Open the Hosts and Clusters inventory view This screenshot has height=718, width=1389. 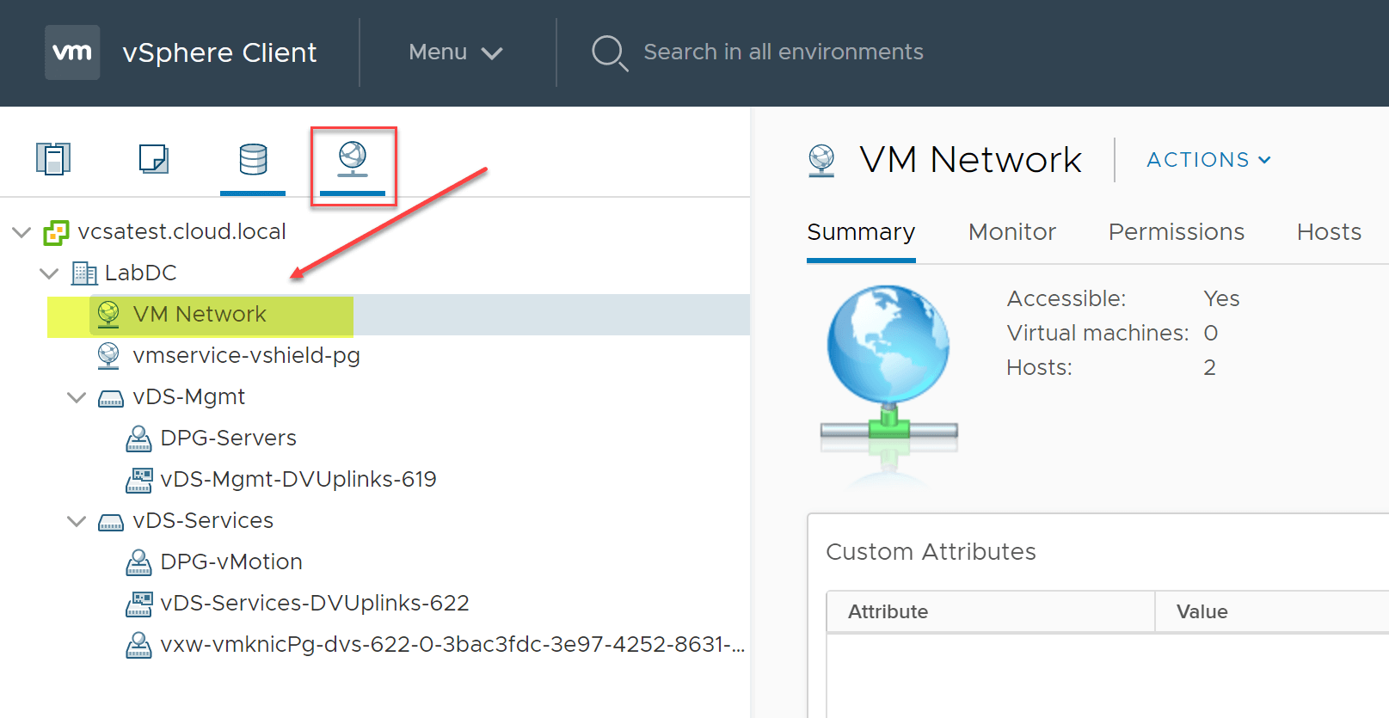pyautogui.click(x=53, y=159)
